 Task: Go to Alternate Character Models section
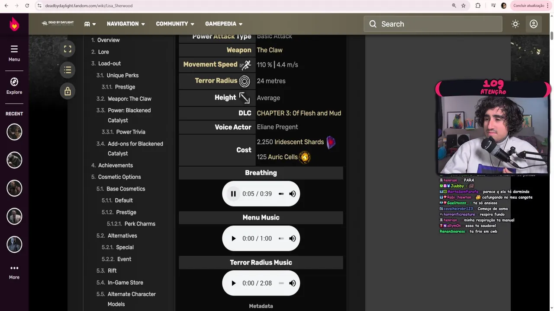(x=132, y=299)
